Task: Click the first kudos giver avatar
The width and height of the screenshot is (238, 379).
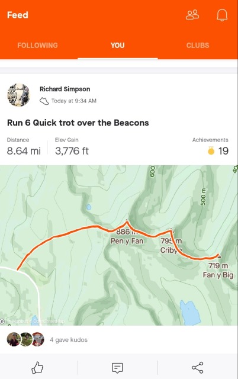Action: coord(14,339)
